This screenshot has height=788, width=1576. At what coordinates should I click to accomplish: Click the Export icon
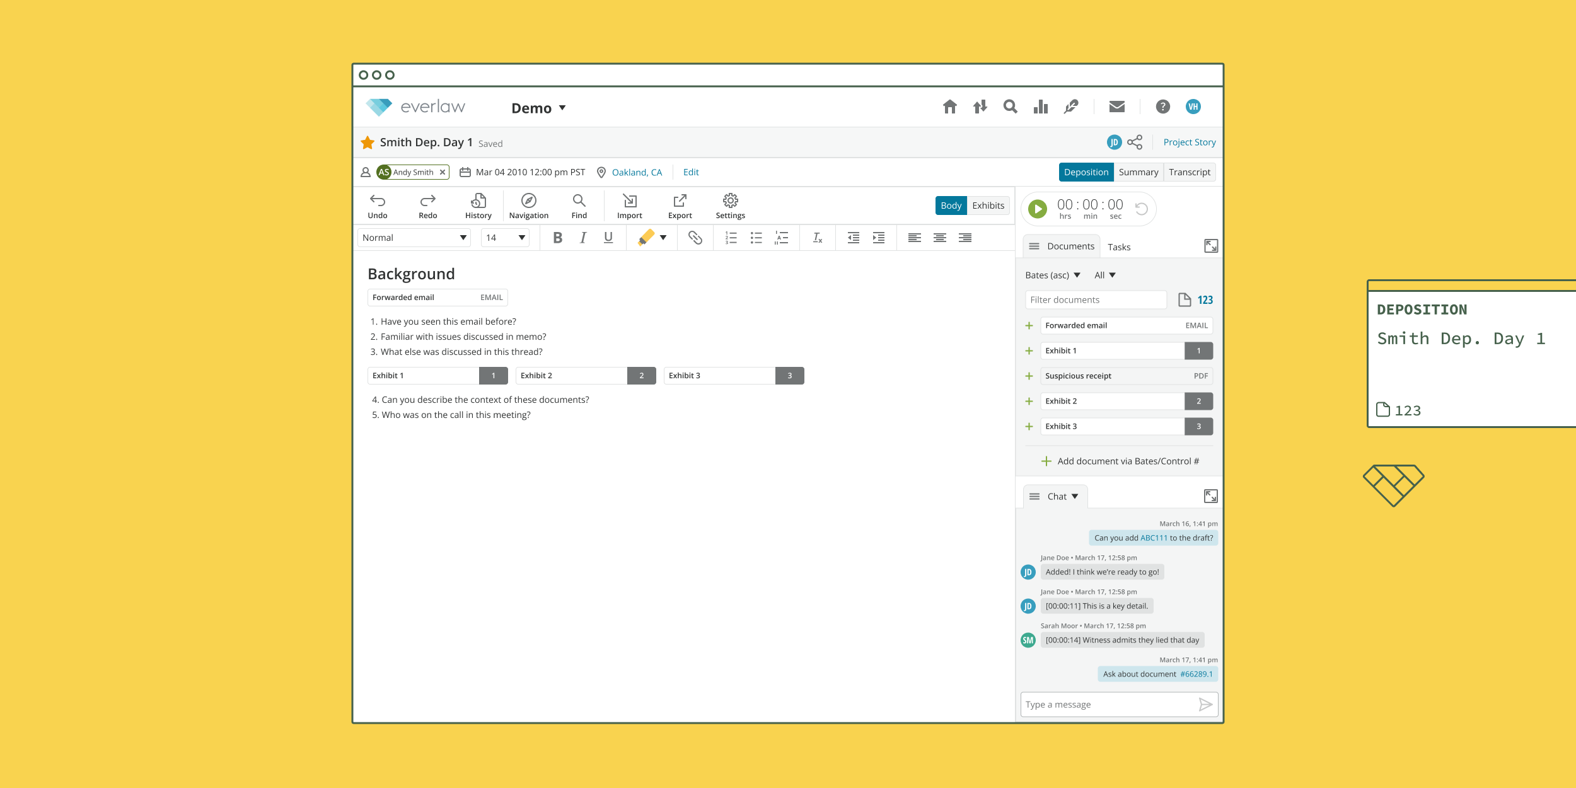680,206
